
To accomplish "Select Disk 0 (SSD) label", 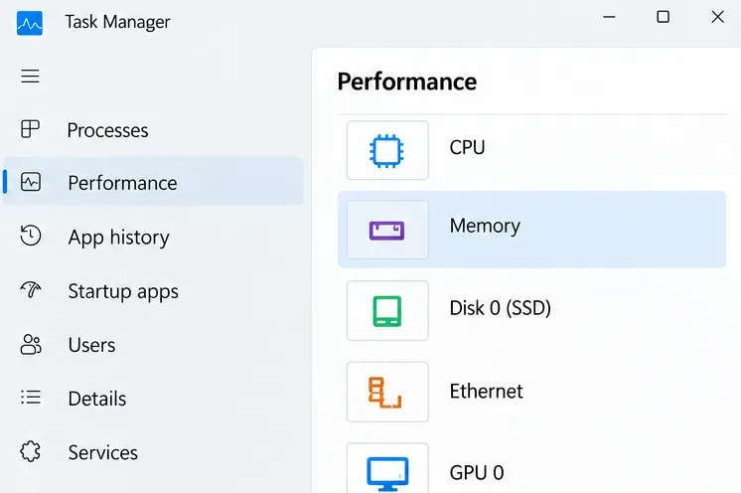I will pos(500,308).
